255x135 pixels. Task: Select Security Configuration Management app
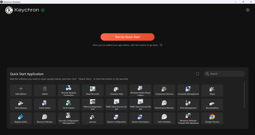pos(69,118)
